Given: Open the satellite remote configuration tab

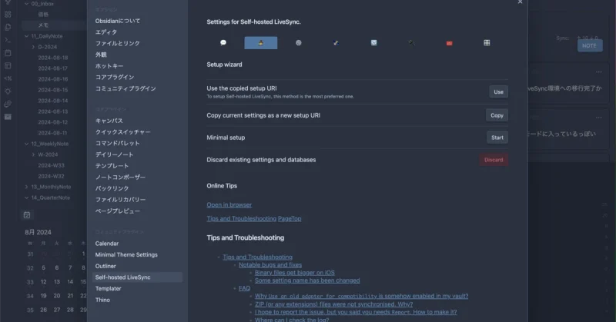Looking at the screenshot, I should [x=336, y=43].
